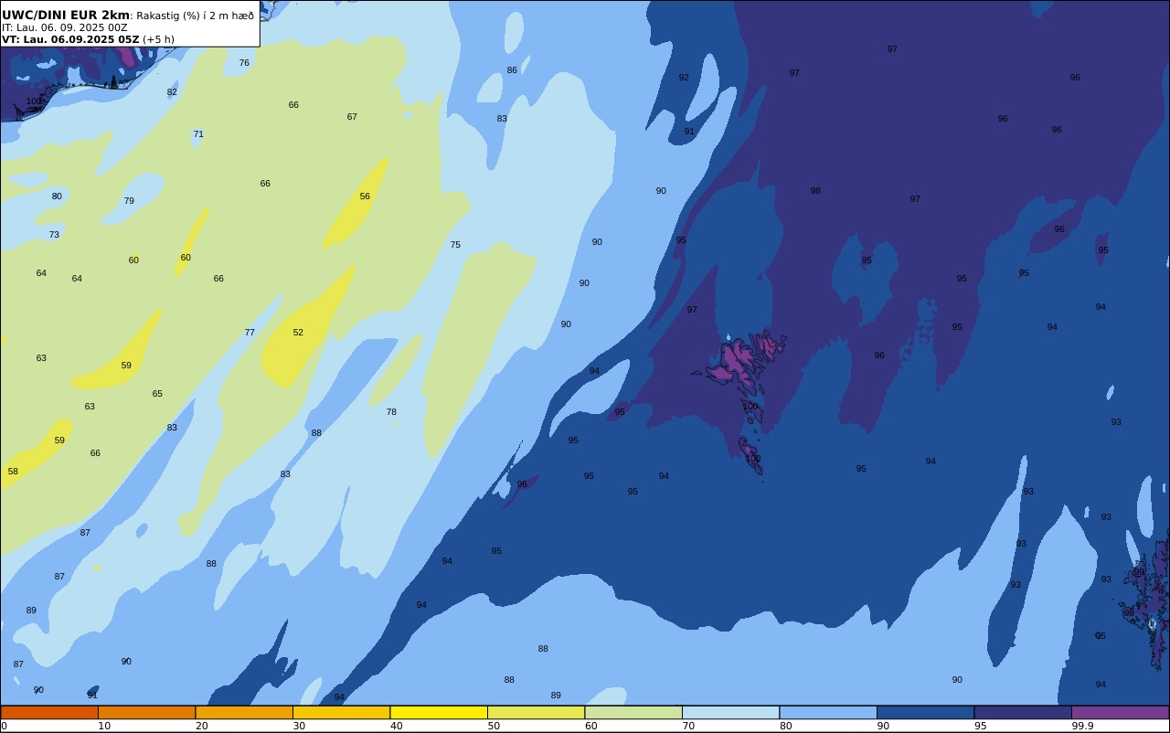Screen dimensions: 1170x733
Task: Click the humidity value 82 on the map
Action: [172, 92]
